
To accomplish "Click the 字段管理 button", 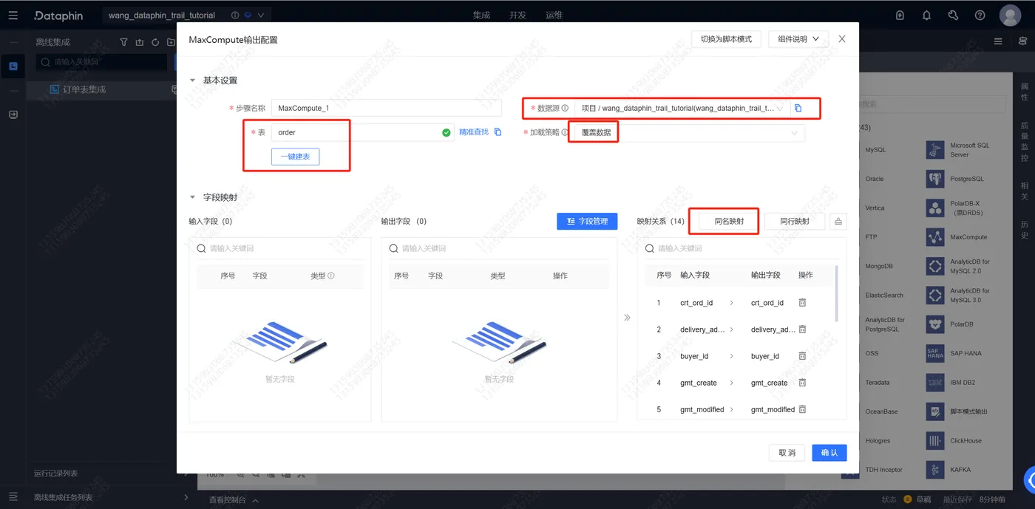I will coord(587,221).
